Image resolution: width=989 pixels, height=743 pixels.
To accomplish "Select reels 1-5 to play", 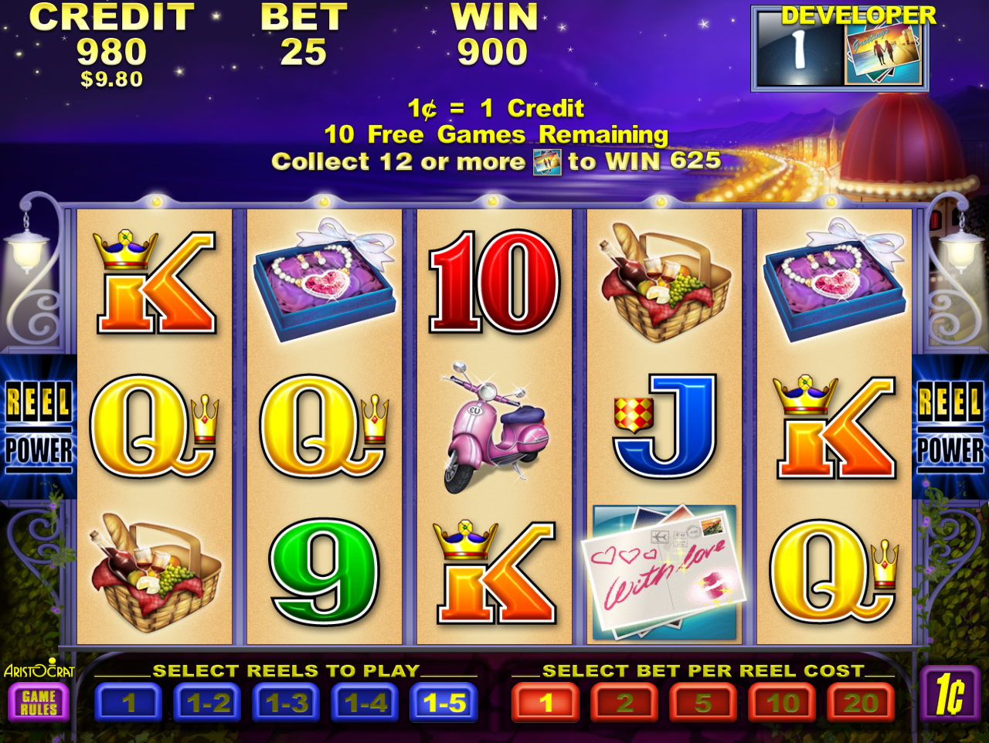I will [x=444, y=703].
